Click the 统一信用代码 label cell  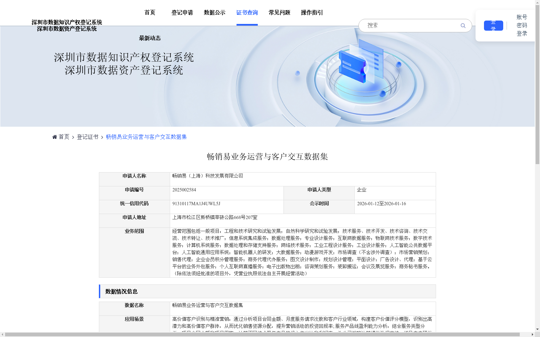134,207
